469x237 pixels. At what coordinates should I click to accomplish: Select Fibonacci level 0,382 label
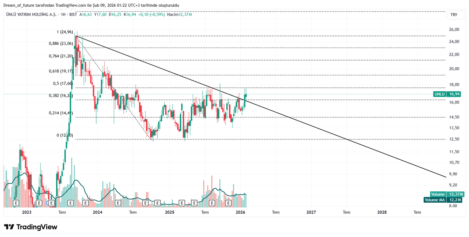61,95
